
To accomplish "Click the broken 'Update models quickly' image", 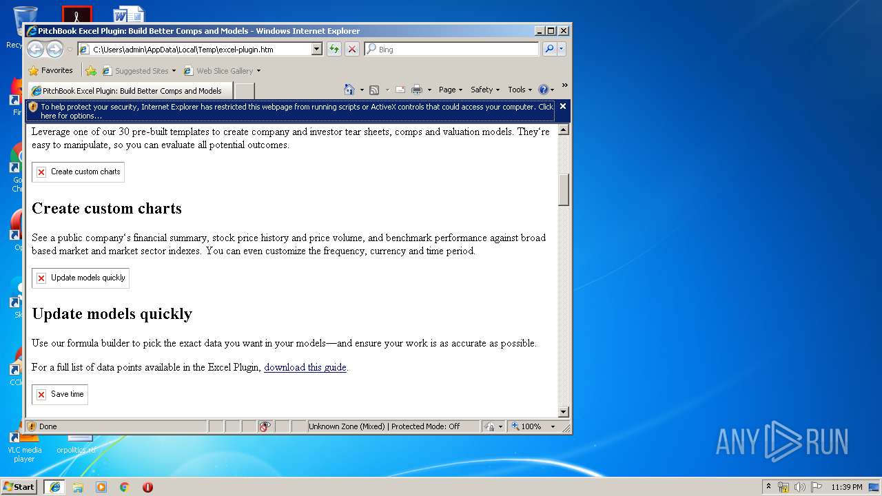I will (81, 278).
